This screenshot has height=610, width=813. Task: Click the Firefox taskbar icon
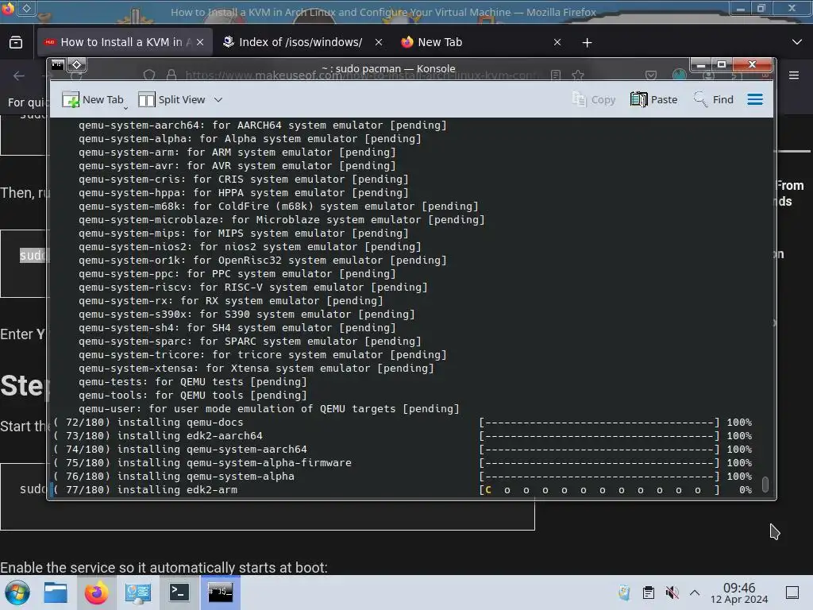click(96, 593)
